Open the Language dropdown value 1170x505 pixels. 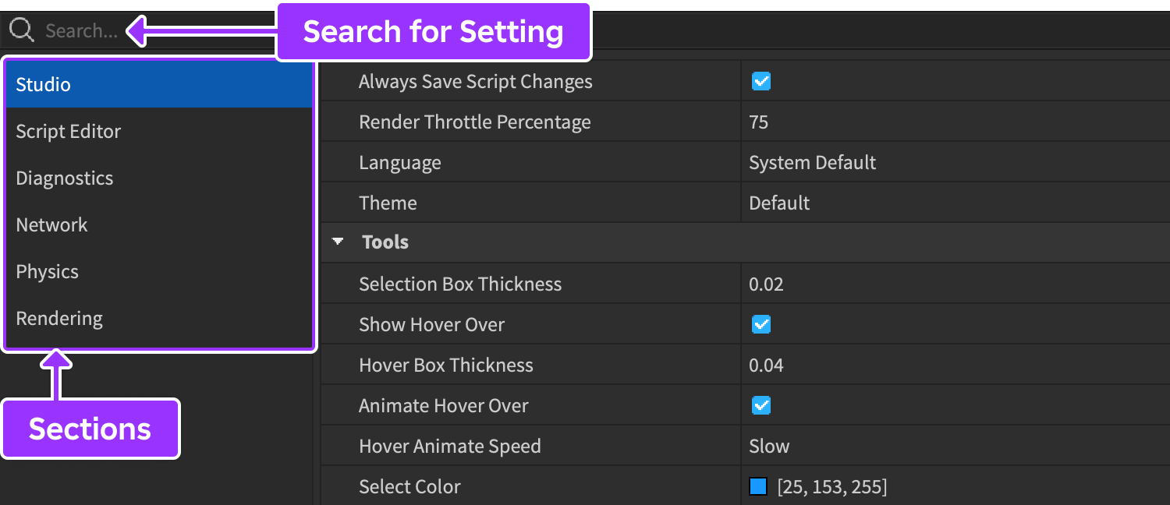(x=812, y=162)
